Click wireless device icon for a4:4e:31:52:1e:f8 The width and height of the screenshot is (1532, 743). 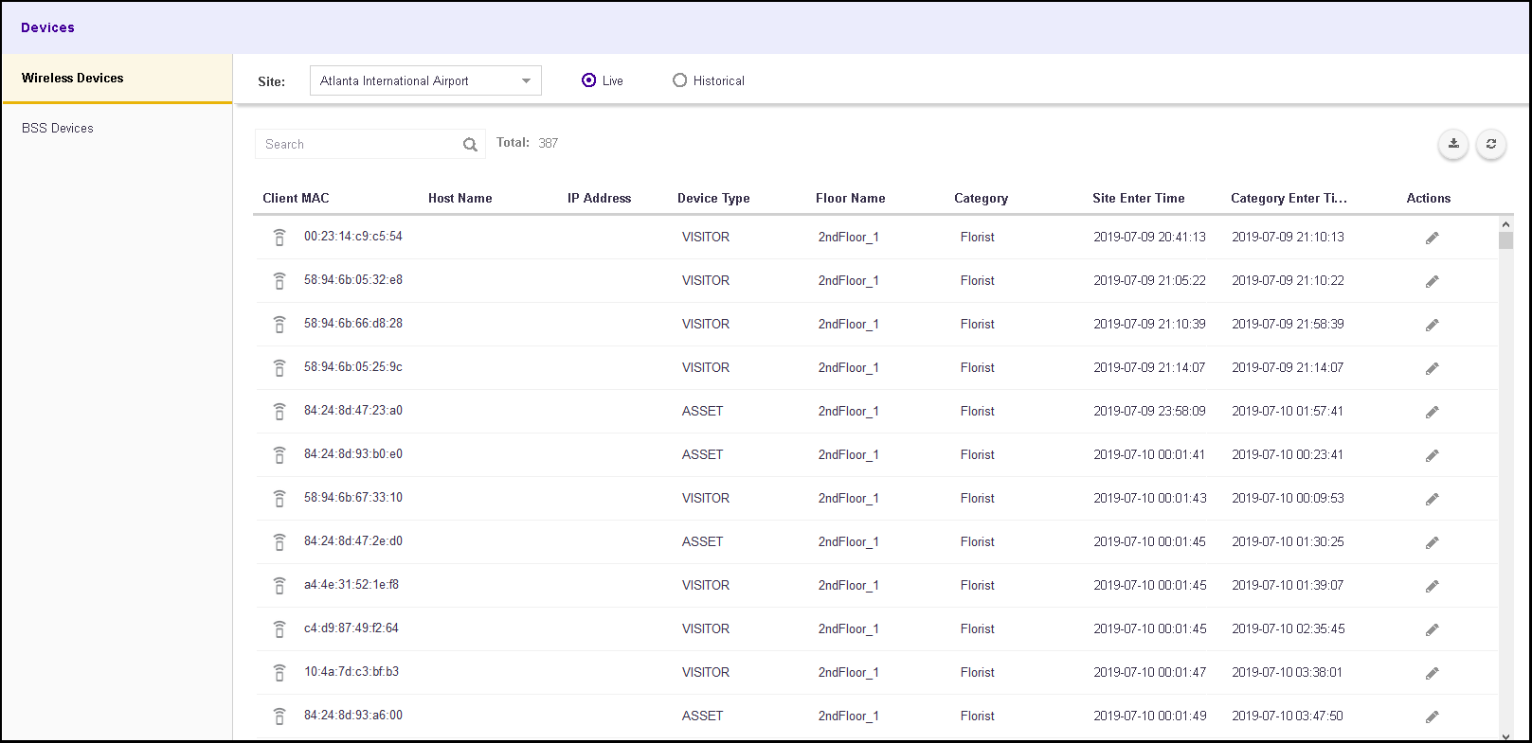coord(279,586)
